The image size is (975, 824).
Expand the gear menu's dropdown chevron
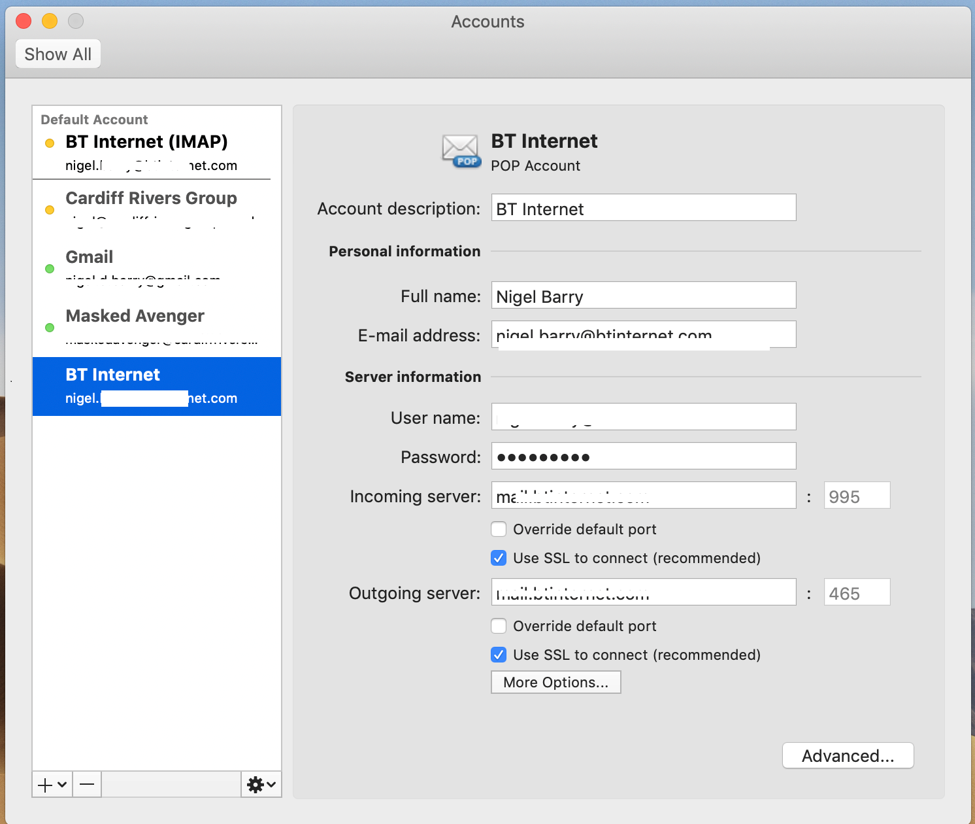pyautogui.click(x=271, y=784)
